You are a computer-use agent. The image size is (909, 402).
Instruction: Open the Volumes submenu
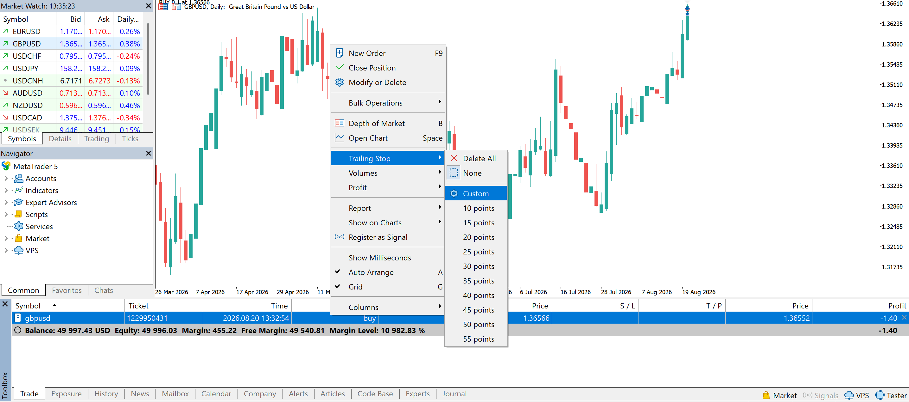[388, 173]
